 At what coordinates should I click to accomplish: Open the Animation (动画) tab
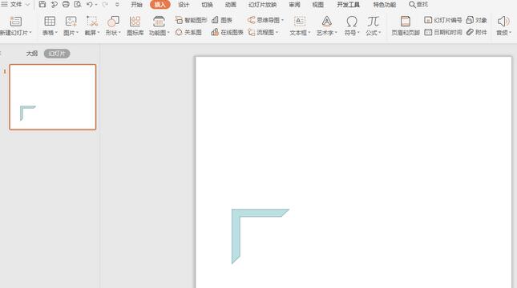coord(231,5)
